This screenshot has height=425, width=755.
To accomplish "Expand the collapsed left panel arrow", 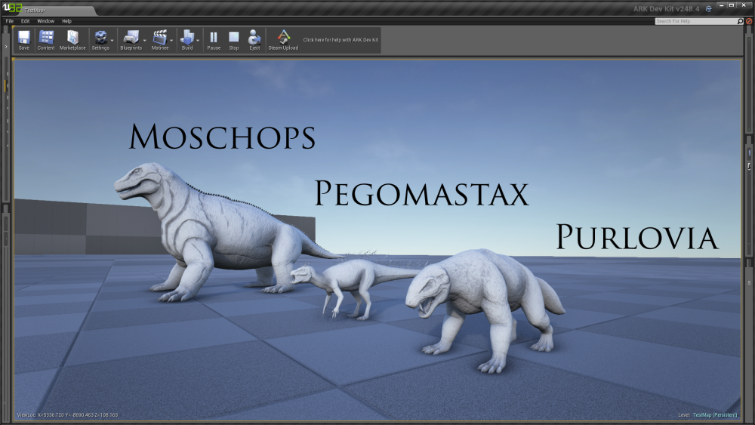I will pyautogui.click(x=6, y=47).
